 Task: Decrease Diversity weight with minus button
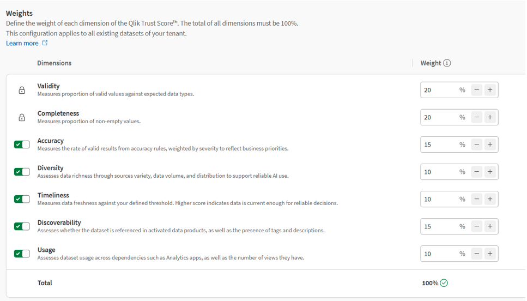477,172
